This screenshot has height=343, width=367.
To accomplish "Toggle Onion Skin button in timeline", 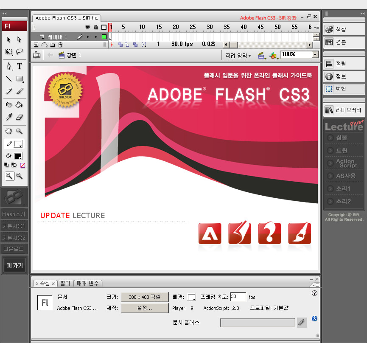I will (x=120, y=45).
